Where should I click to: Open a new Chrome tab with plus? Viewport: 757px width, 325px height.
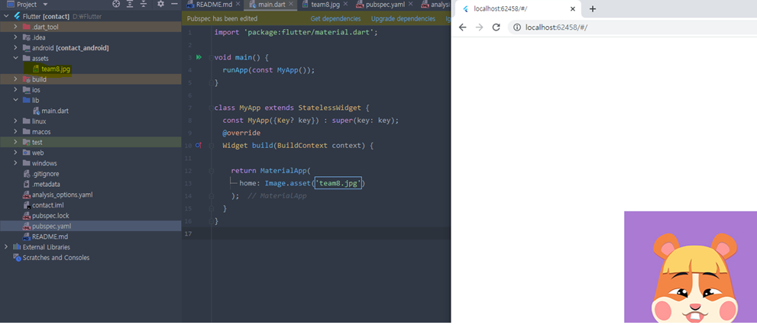pos(593,8)
